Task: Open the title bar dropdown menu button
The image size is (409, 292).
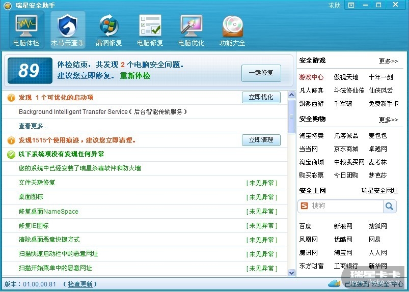Action: pos(351,5)
